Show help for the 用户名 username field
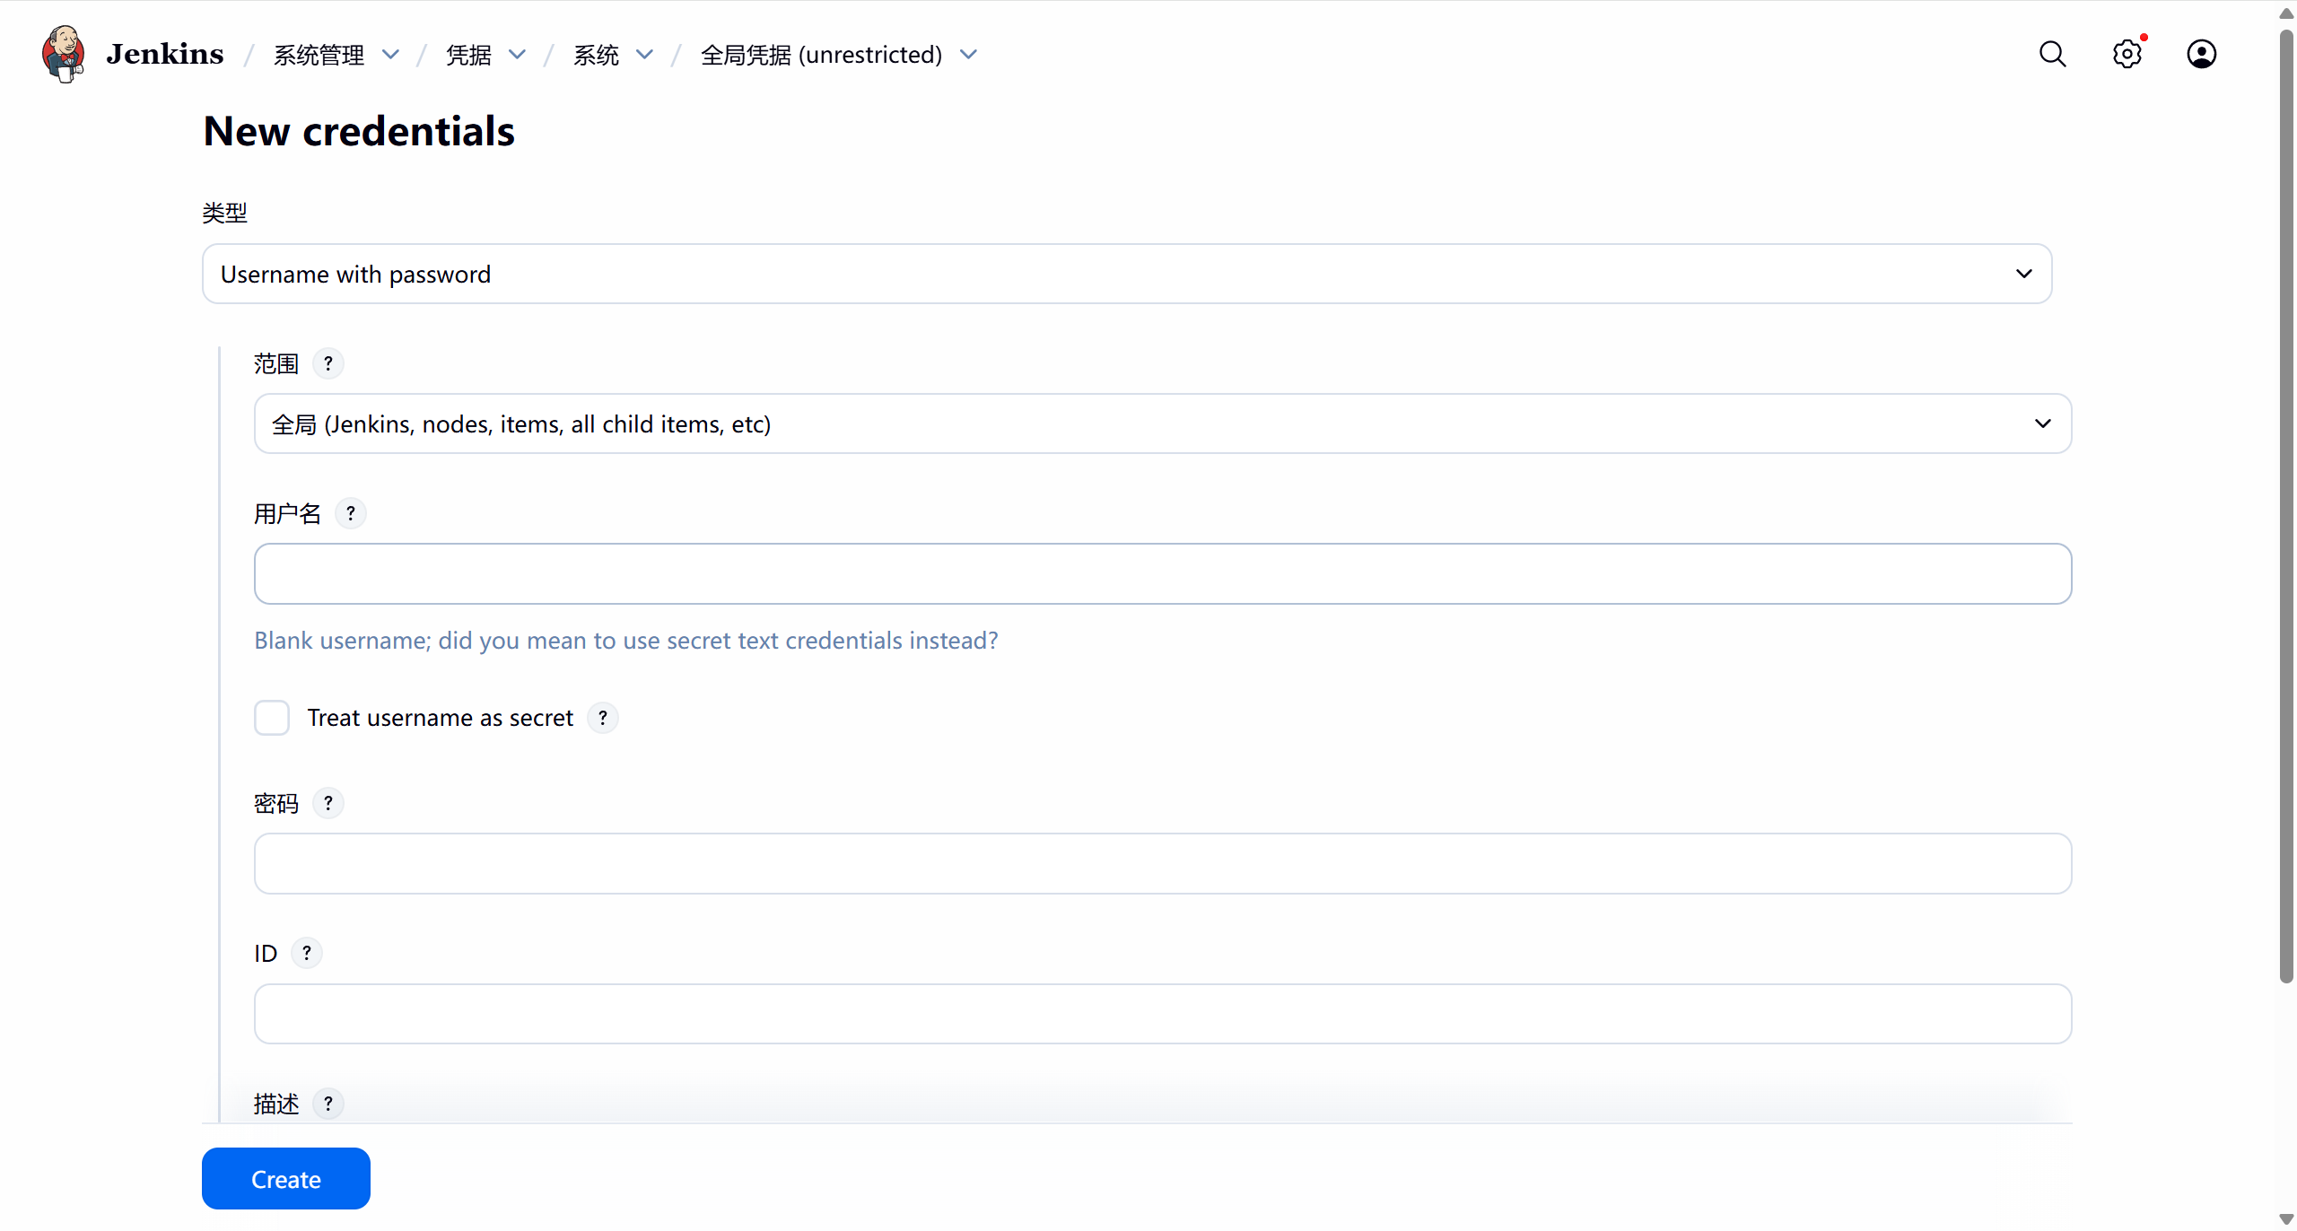The height and width of the screenshot is (1231, 2297). coord(351,513)
